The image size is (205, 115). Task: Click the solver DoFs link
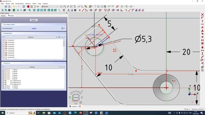(34, 28)
